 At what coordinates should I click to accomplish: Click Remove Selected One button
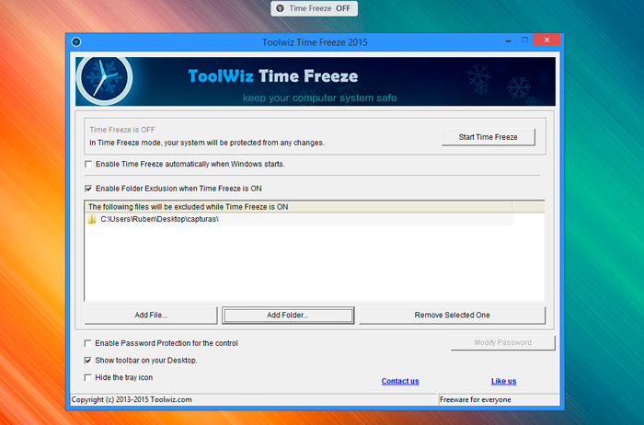pyautogui.click(x=453, y=316)
